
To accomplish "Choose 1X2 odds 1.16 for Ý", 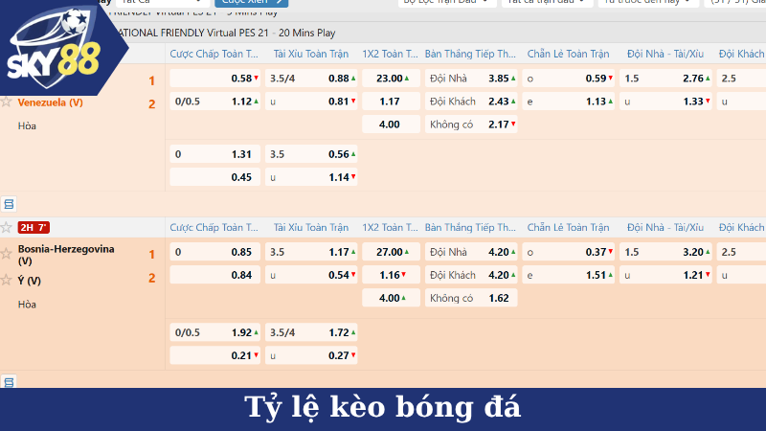I will point(391,275).
